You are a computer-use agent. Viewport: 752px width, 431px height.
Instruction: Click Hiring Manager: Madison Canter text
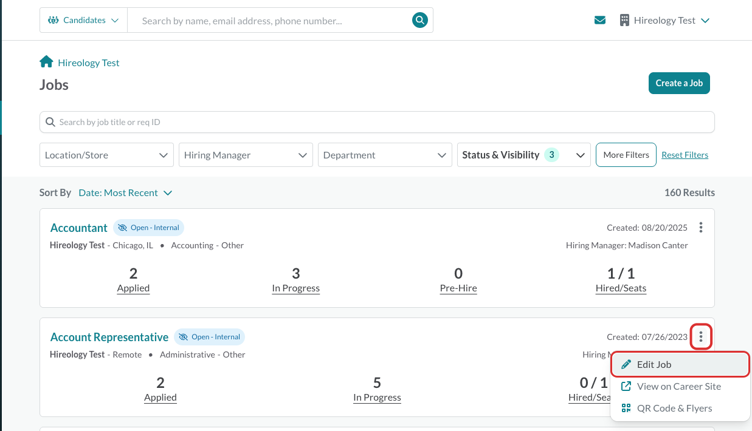(627, 245)
